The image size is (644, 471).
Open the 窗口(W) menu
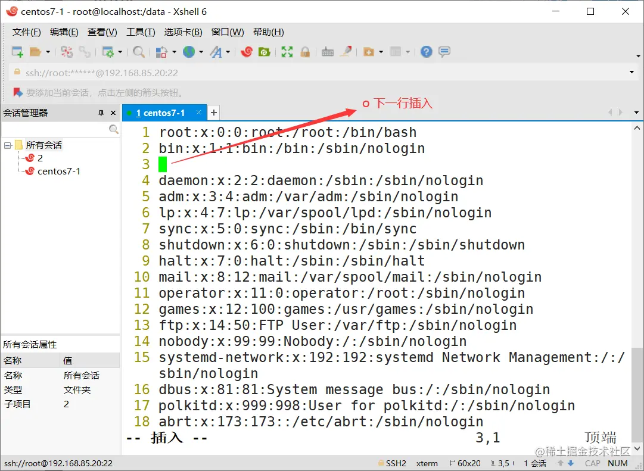[x=228, y=32]
